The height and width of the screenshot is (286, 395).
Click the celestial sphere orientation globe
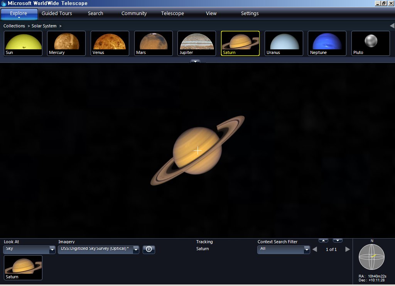click(x=371, y=257)
